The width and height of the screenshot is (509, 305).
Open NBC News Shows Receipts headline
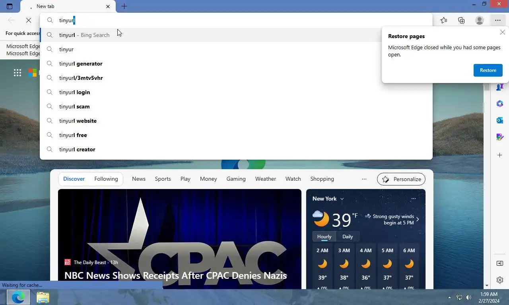click(175, 275)
